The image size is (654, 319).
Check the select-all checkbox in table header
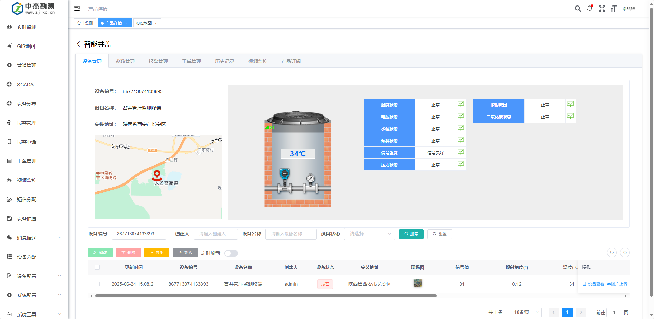tap(97, 267)
